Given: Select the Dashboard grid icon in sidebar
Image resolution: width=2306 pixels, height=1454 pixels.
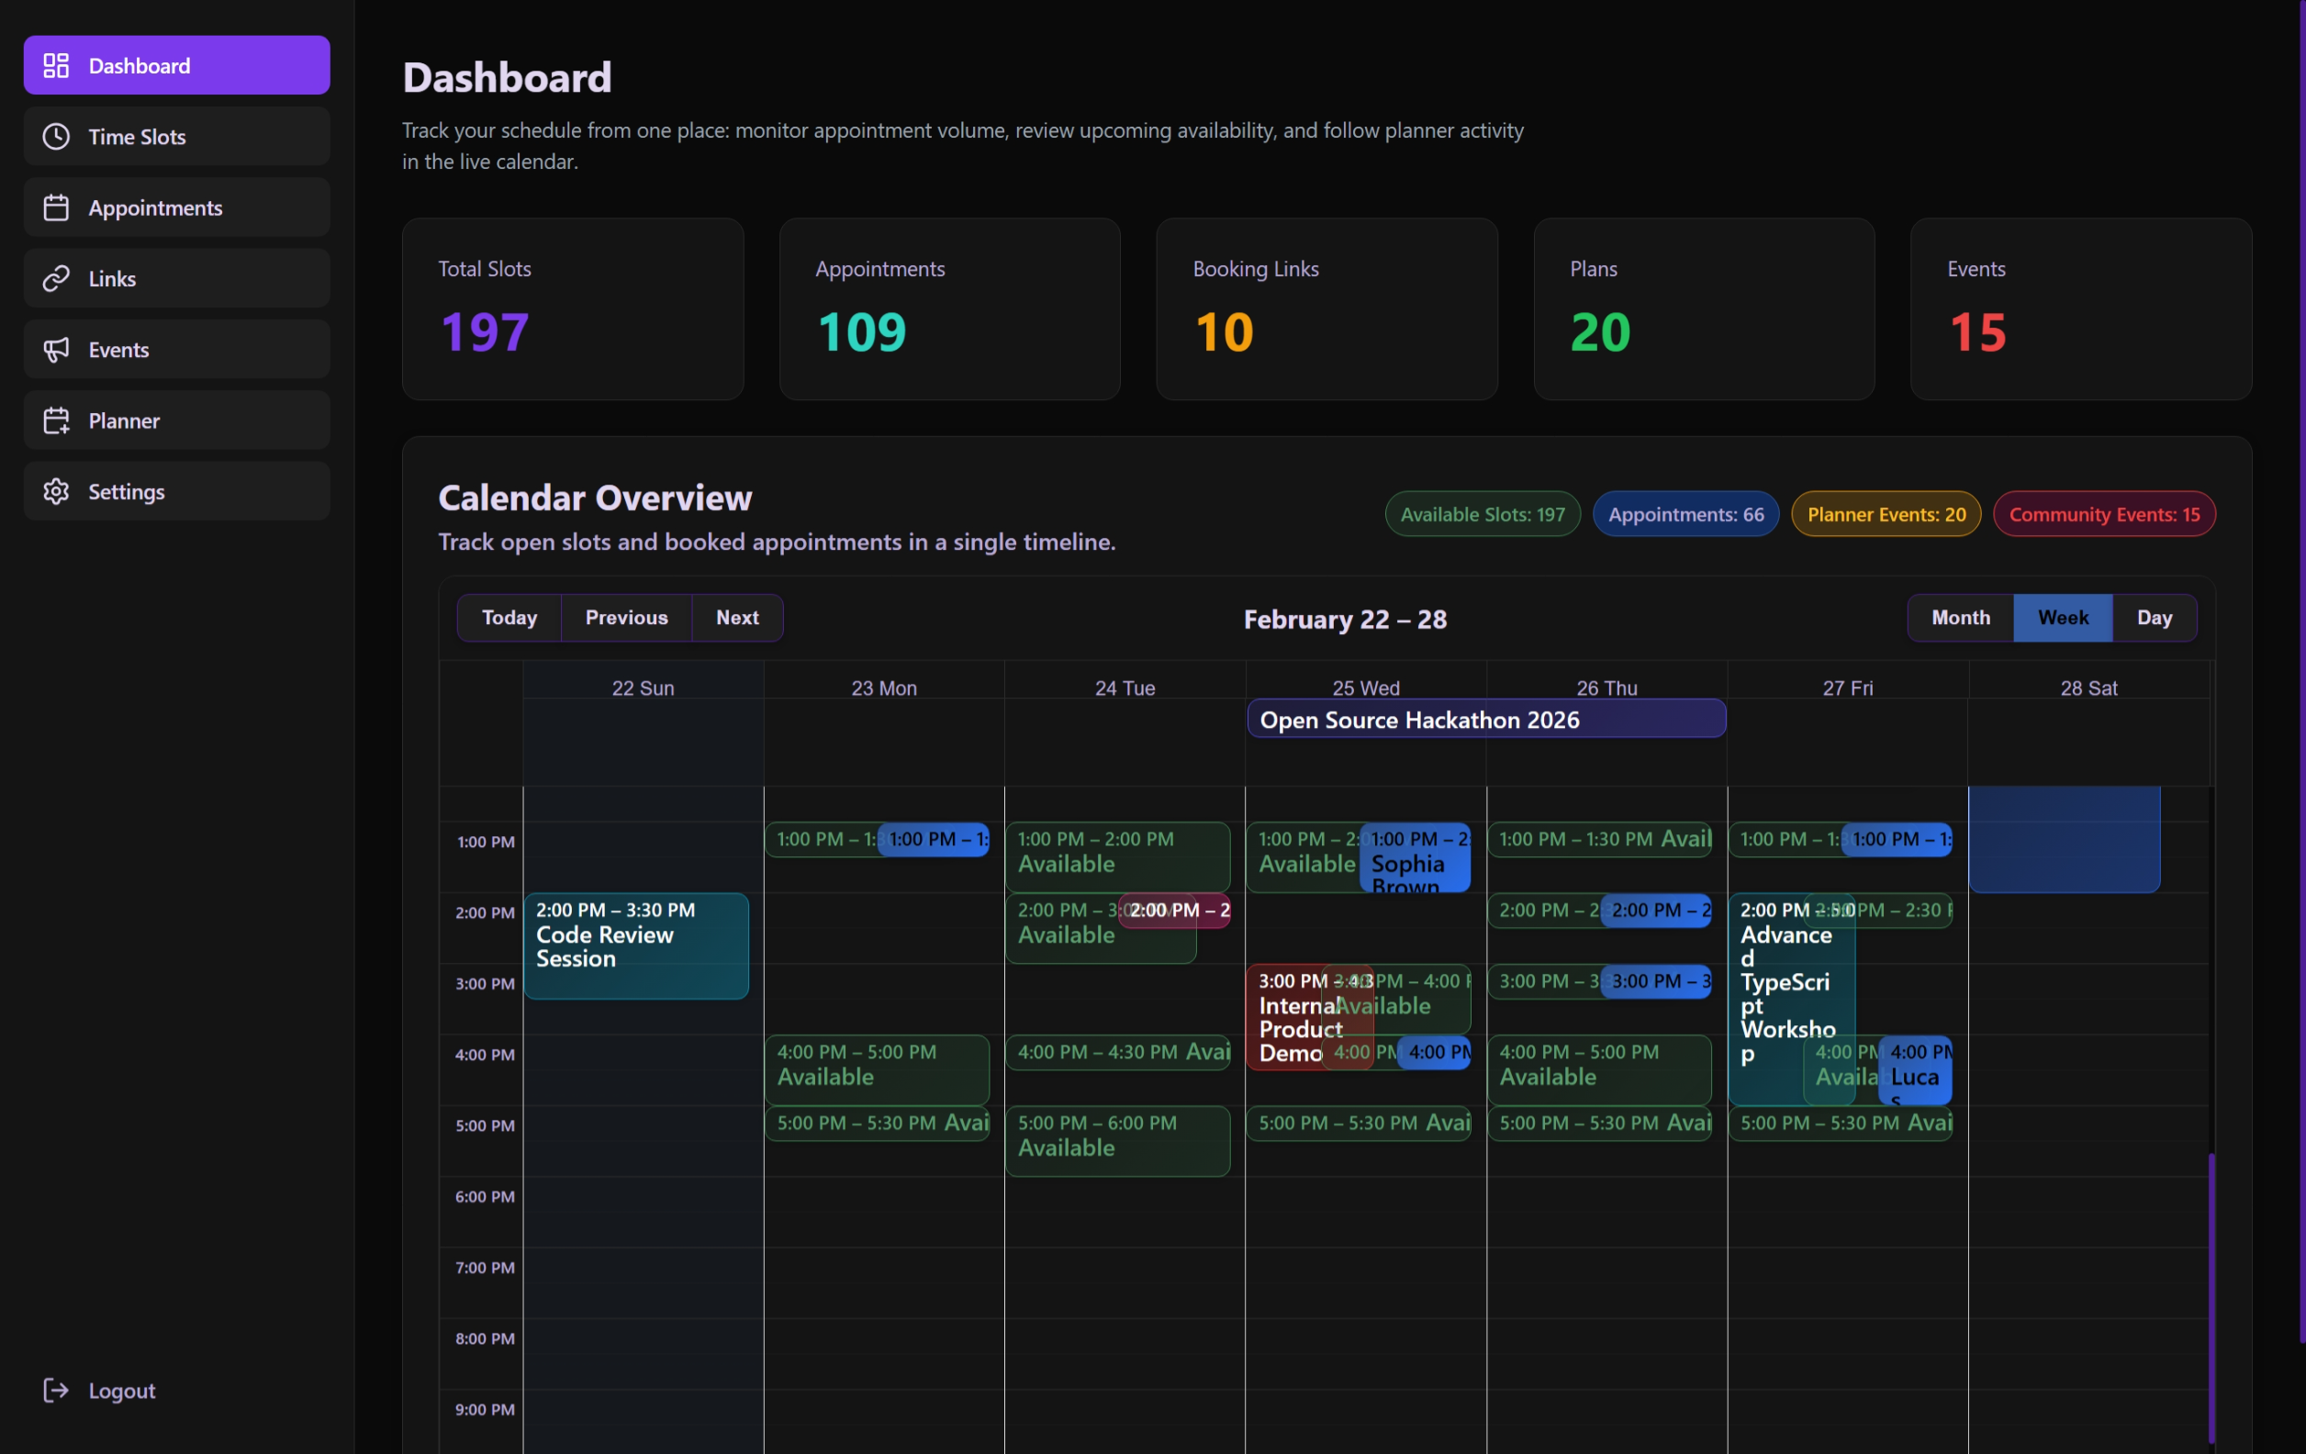Looking at the screenshot, I should (x=57, y=64).
